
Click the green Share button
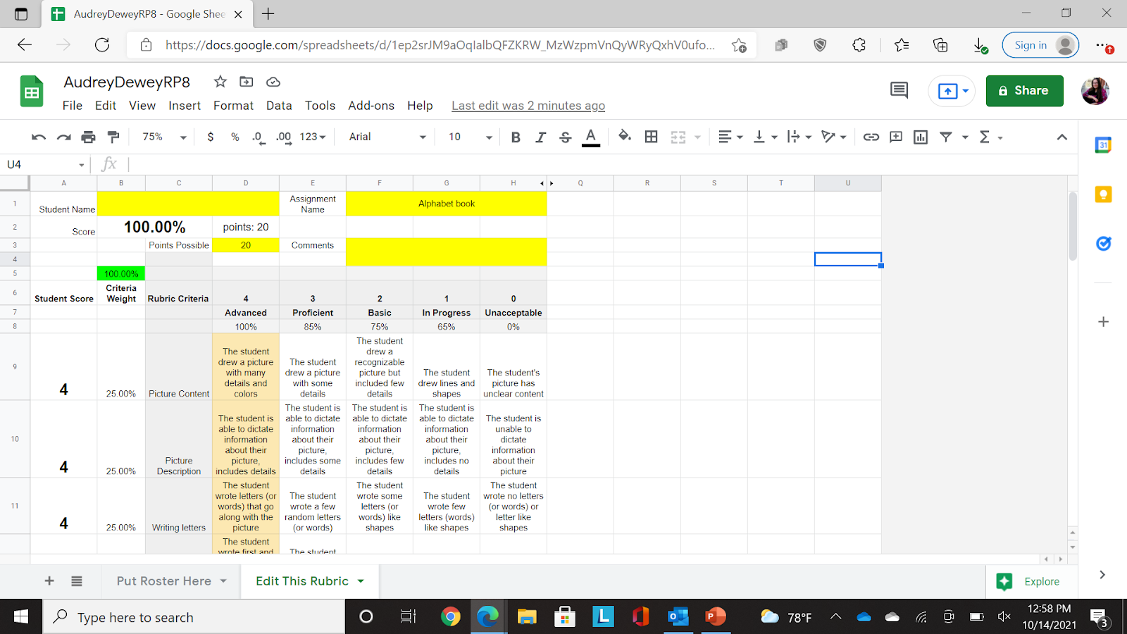pyautogui.click(x=1024, y=90)
